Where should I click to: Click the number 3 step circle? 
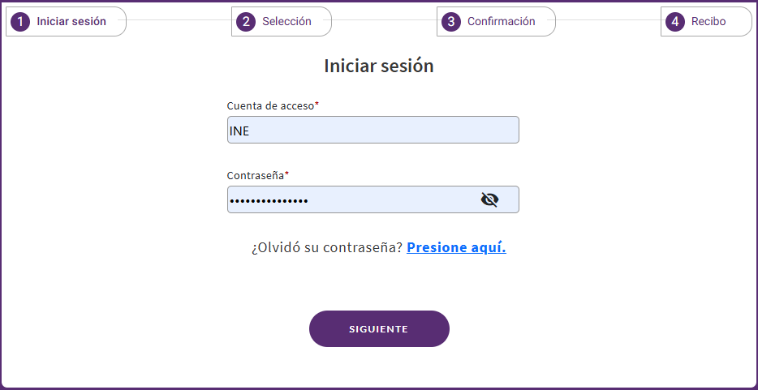[451, 22]
